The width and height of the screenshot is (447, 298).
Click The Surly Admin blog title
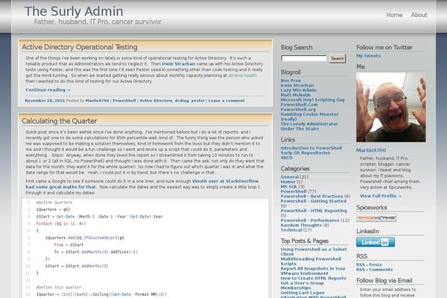pos(74,11)
